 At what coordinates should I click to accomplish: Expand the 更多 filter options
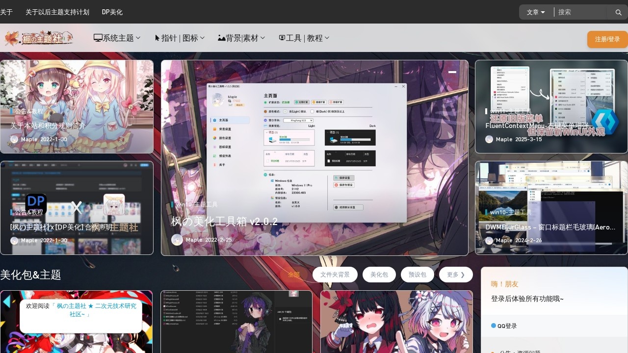point(456,275)
